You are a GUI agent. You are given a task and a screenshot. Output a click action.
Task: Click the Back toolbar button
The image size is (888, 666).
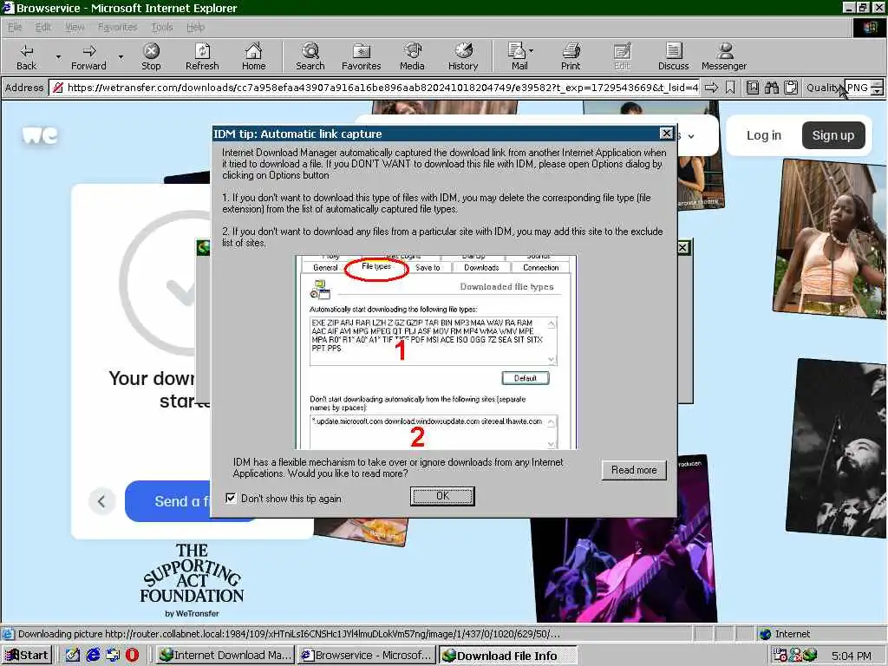tap(26, 57)
